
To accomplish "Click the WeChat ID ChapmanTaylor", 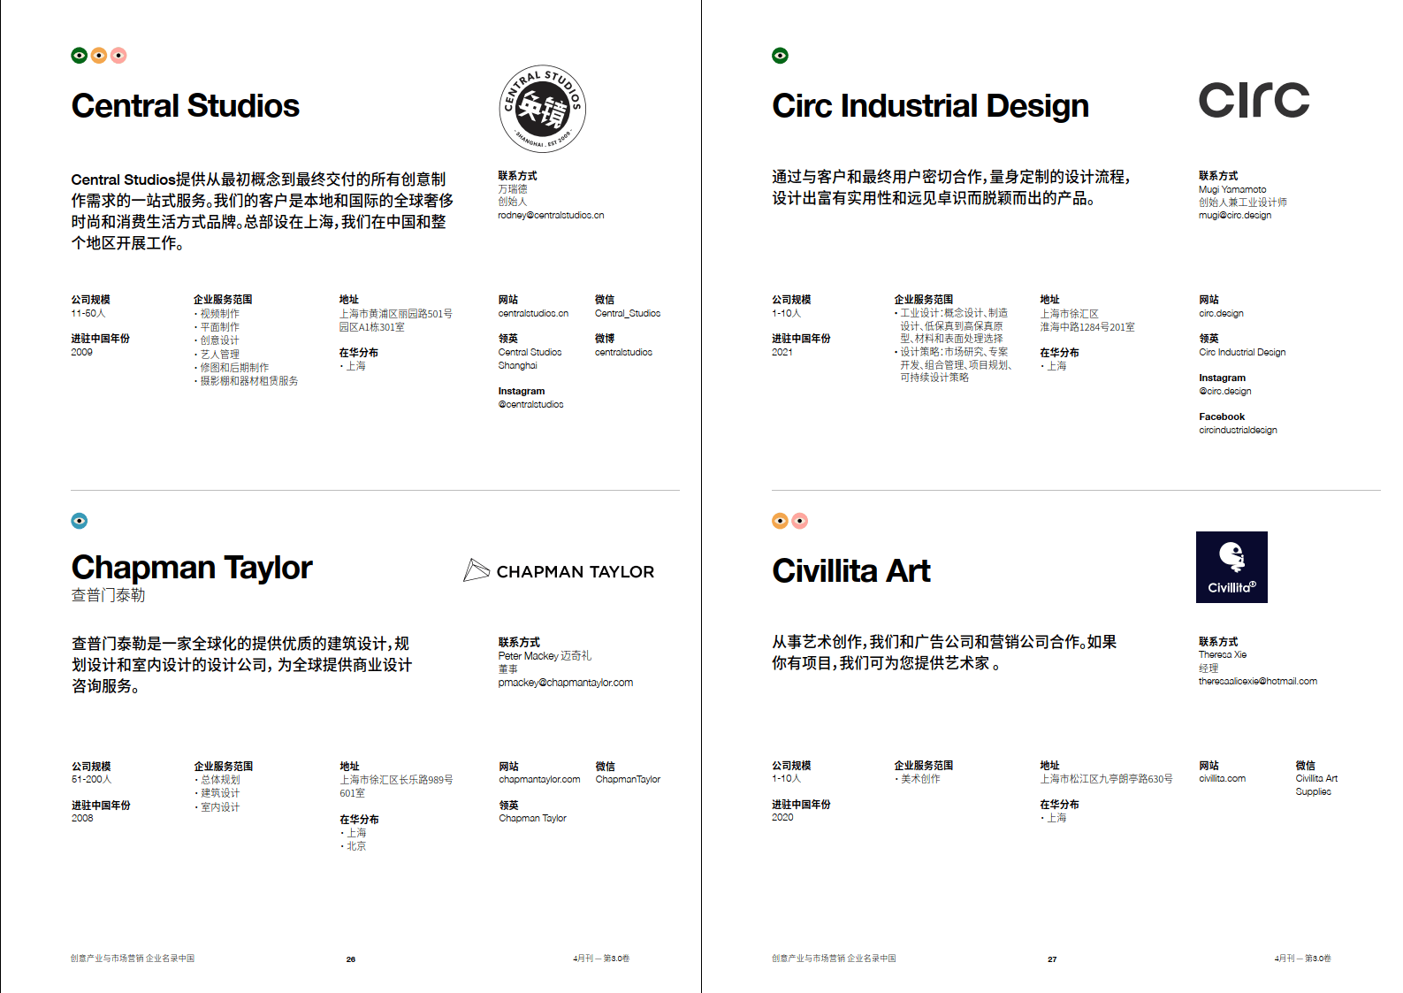I will (x=628, y=779).
